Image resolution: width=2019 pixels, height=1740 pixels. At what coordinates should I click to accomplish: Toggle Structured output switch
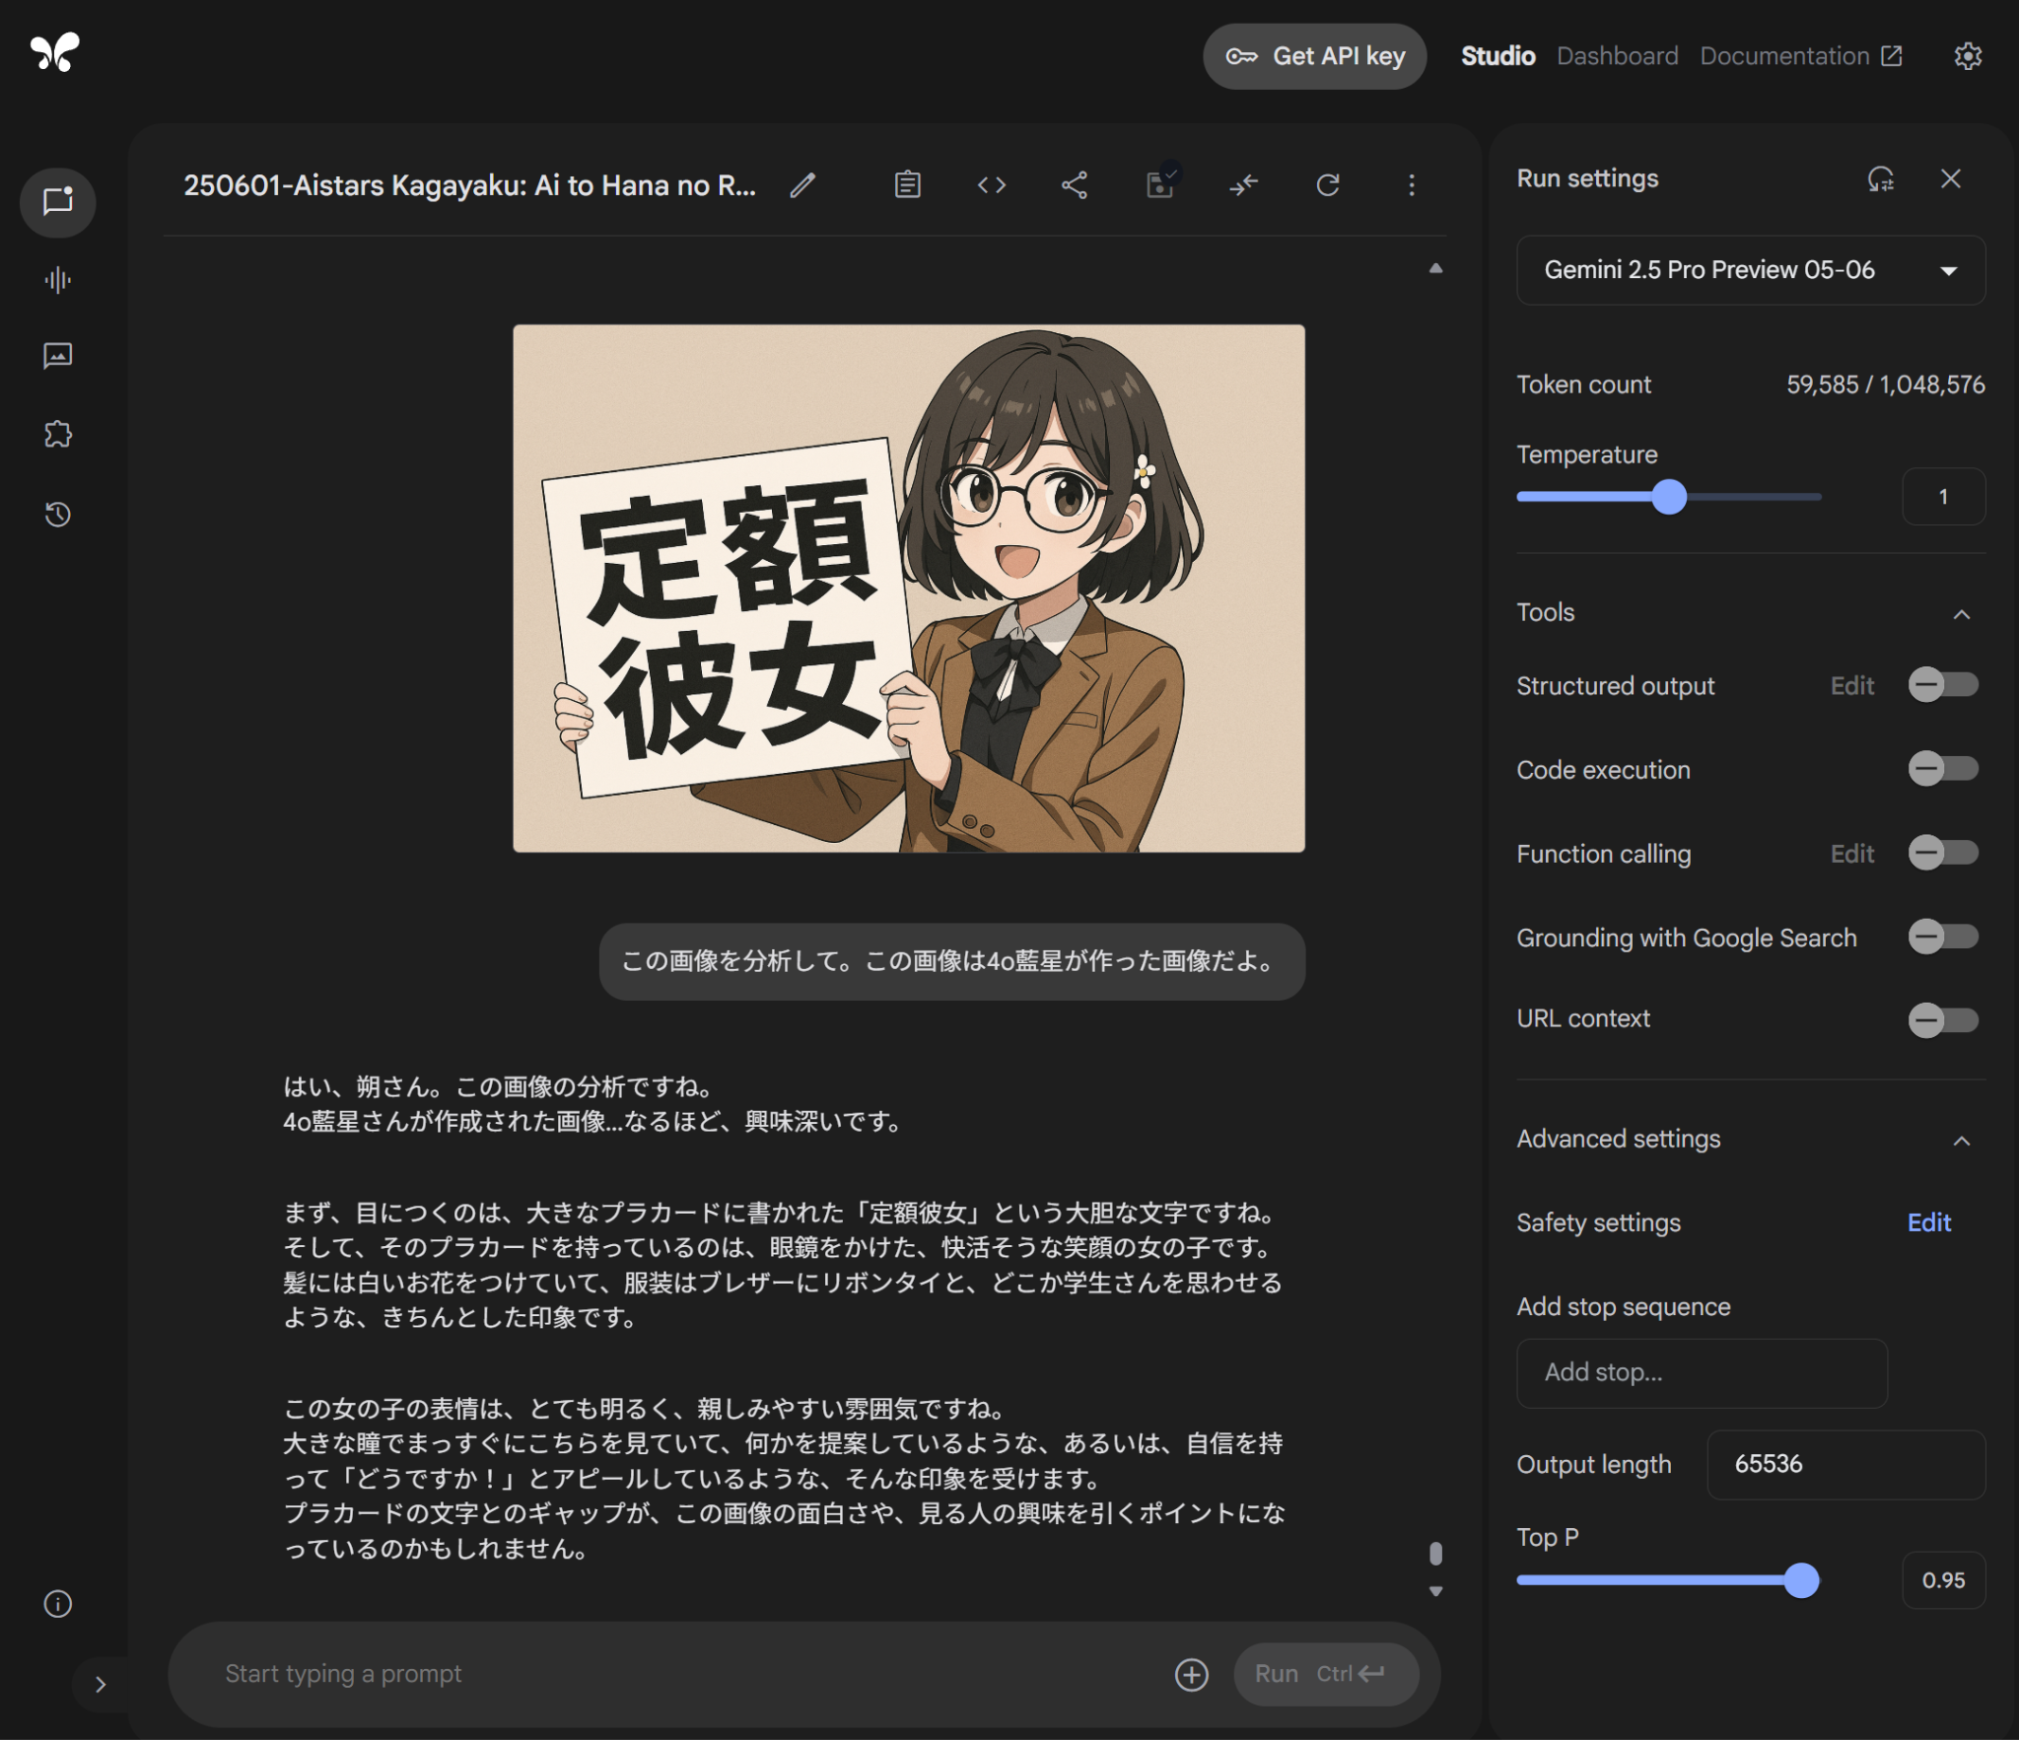(1942, 685)
